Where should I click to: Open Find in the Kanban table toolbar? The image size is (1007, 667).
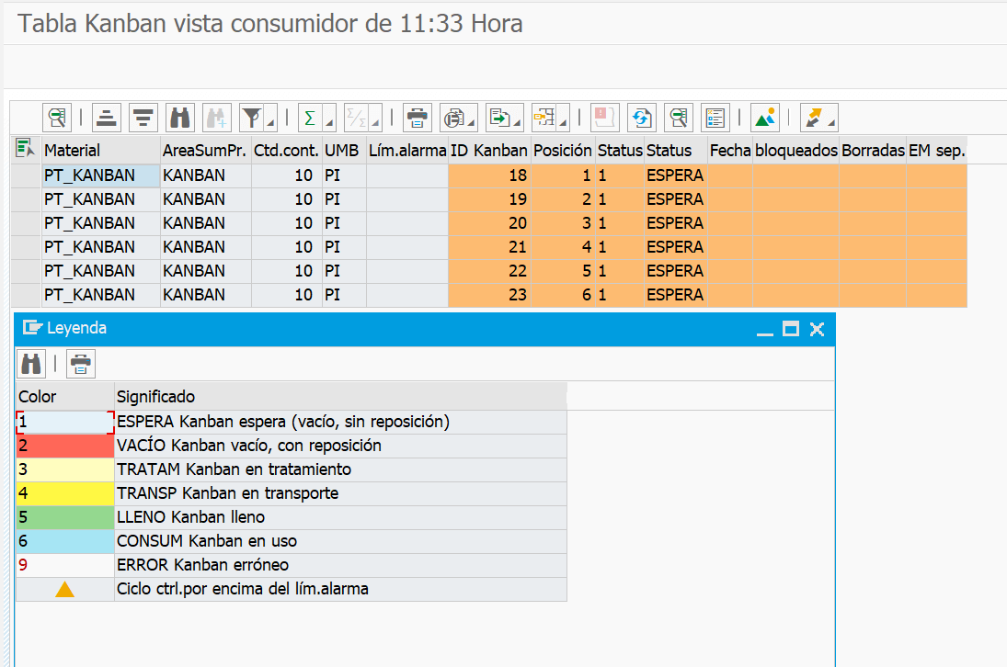point(180,118)
